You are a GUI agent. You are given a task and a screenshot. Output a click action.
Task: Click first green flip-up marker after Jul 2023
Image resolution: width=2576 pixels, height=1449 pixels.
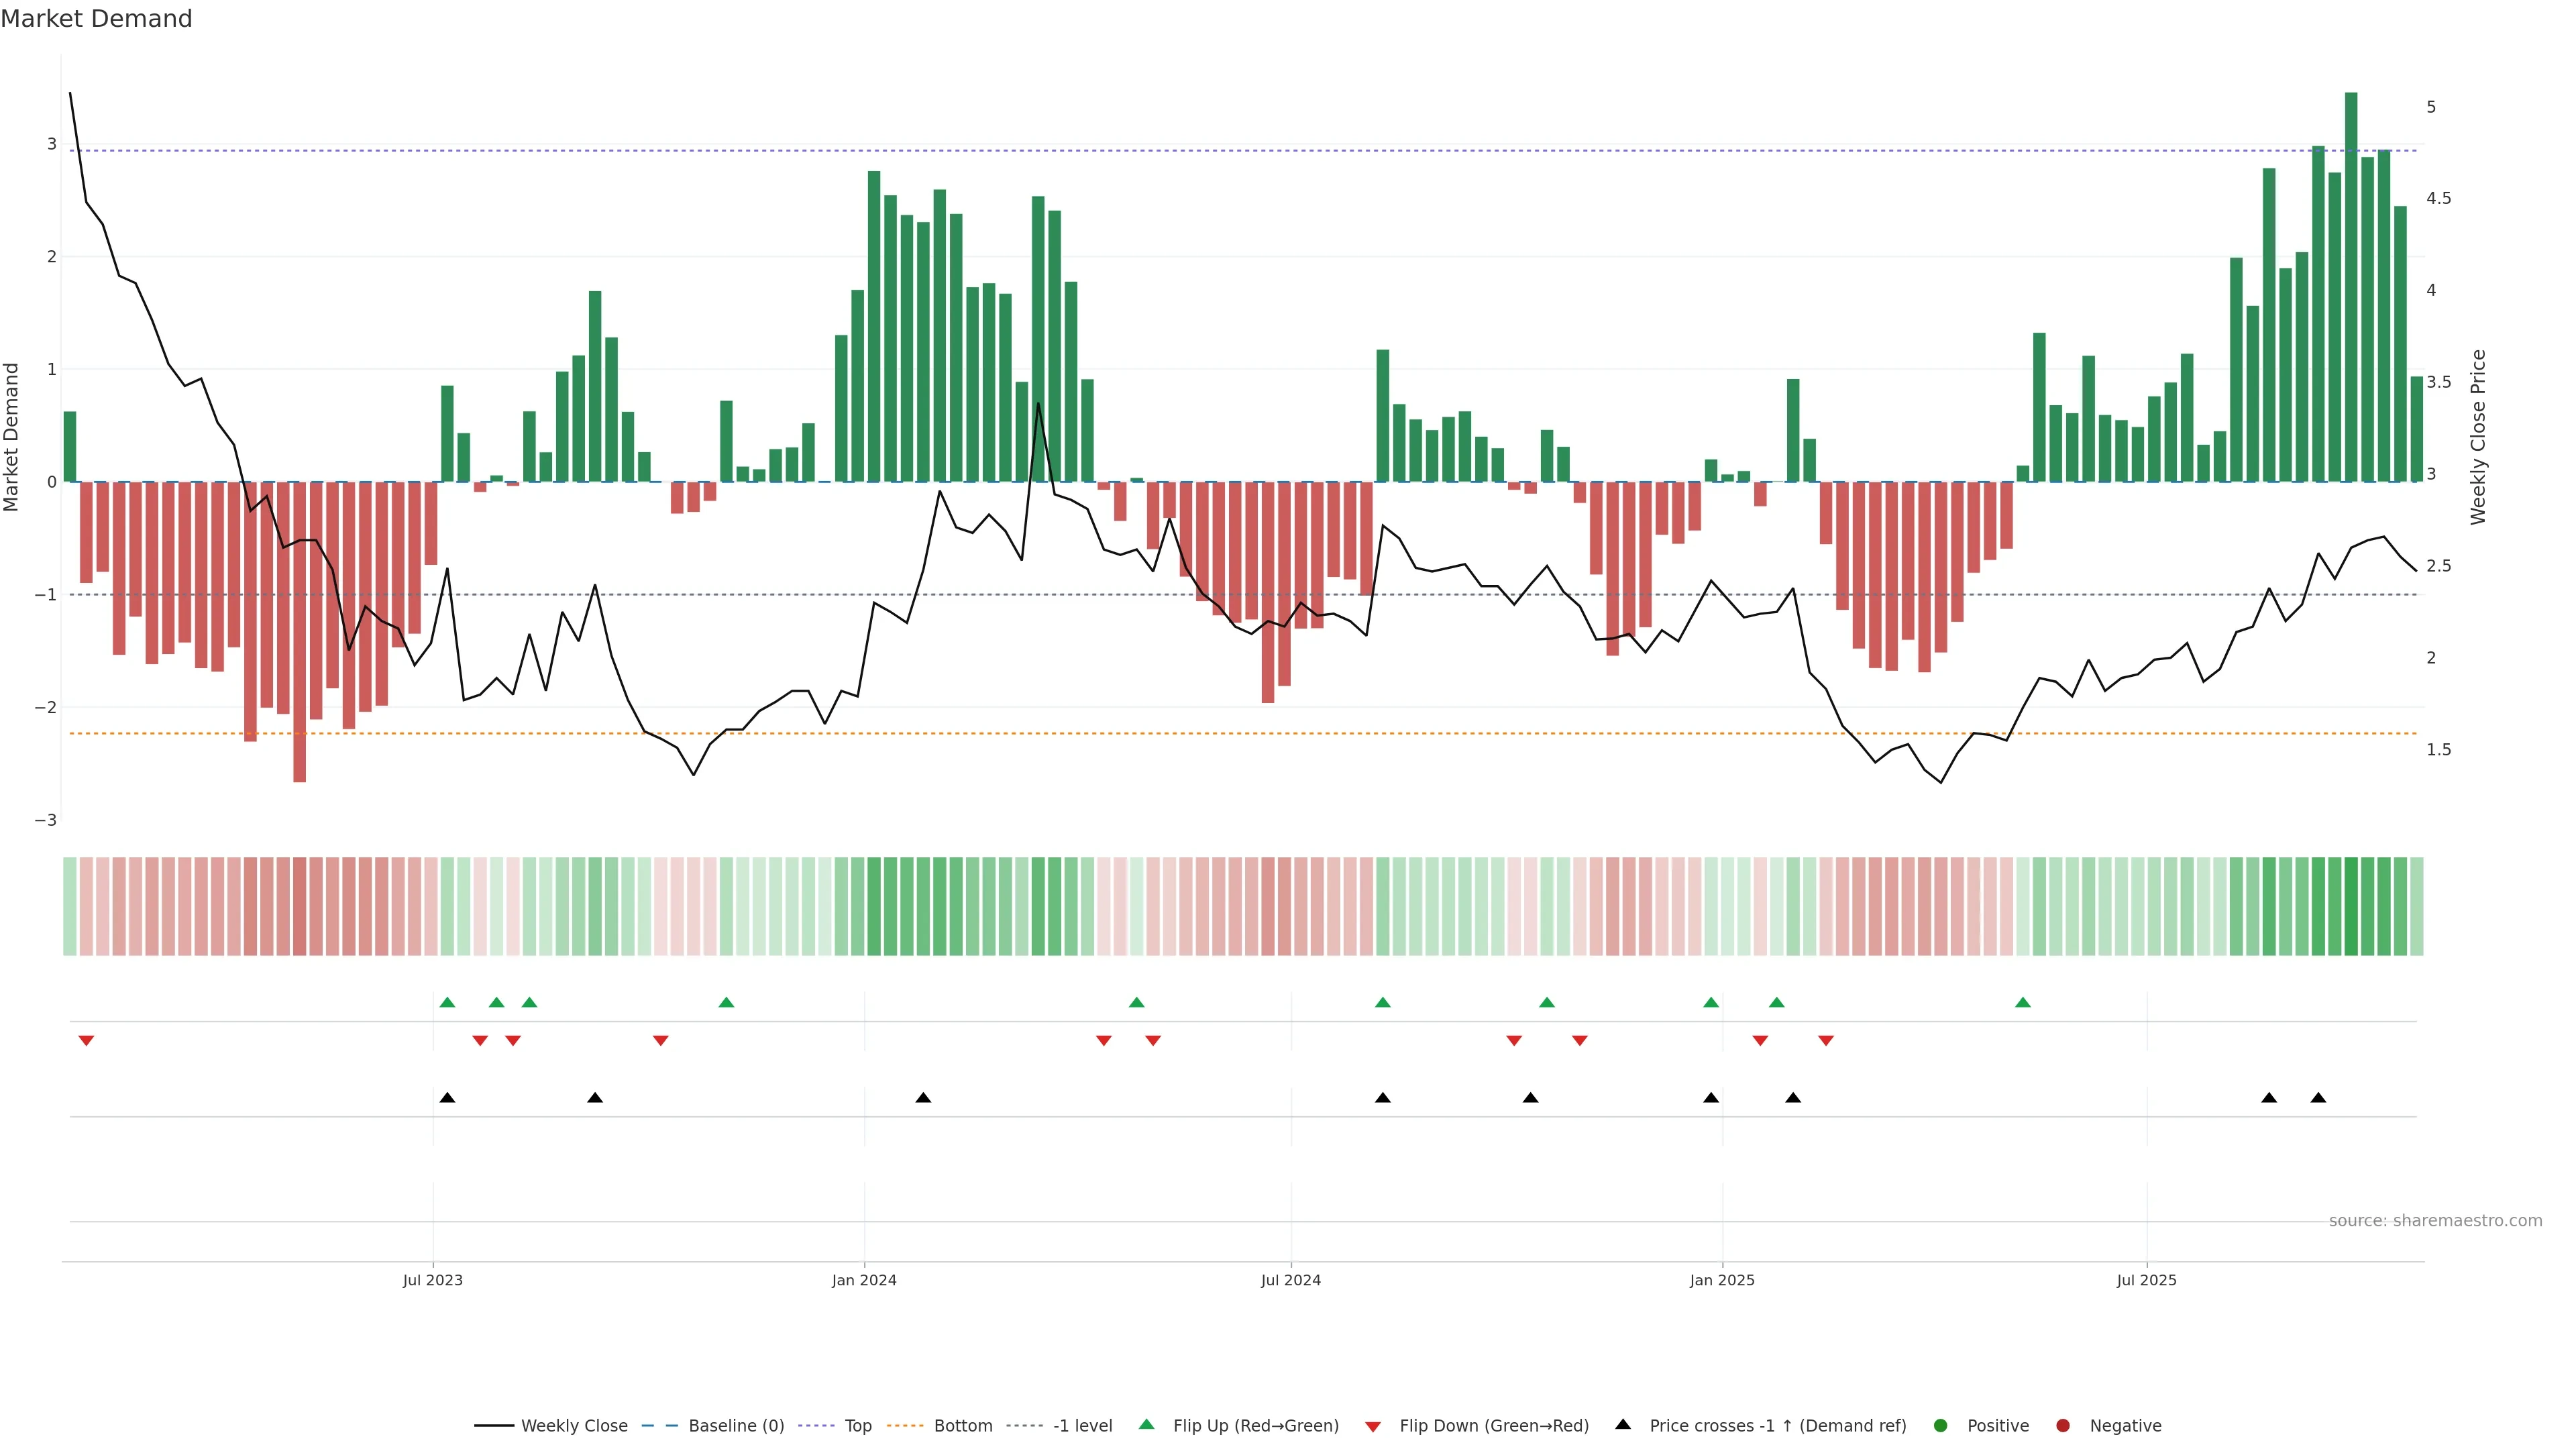(447, 1002)
